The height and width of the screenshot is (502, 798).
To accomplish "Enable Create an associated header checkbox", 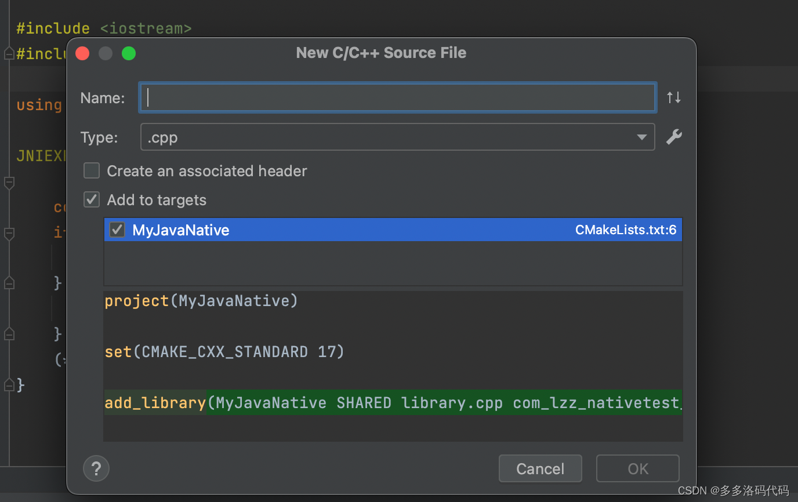I will tap(92, 170).
